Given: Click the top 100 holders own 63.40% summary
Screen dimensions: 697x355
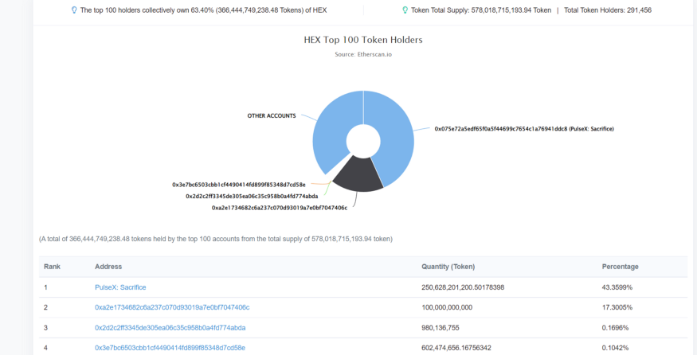Looking at the screenshot, I should tap(203, 10).
